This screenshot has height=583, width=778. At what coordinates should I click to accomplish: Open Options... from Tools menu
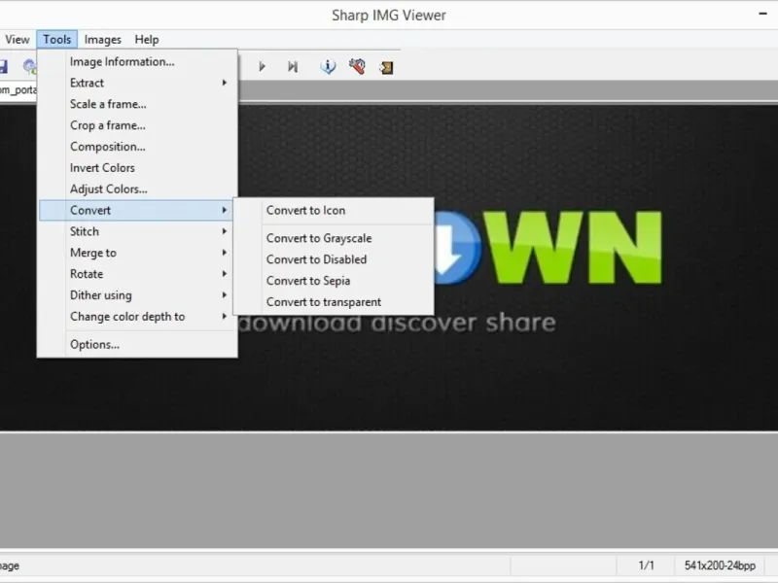click(137, 345)
